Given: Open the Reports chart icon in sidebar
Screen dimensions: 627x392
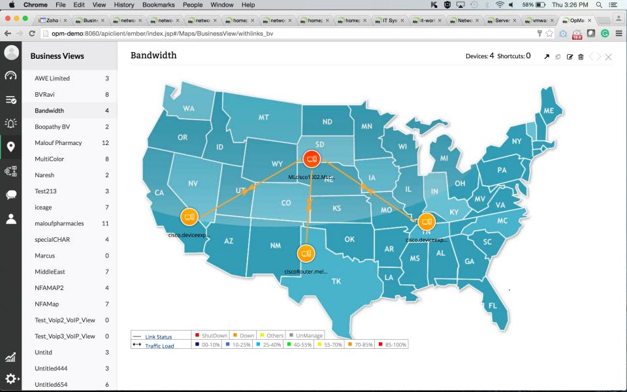Looking at the screenshot, I should coord(11,357).
